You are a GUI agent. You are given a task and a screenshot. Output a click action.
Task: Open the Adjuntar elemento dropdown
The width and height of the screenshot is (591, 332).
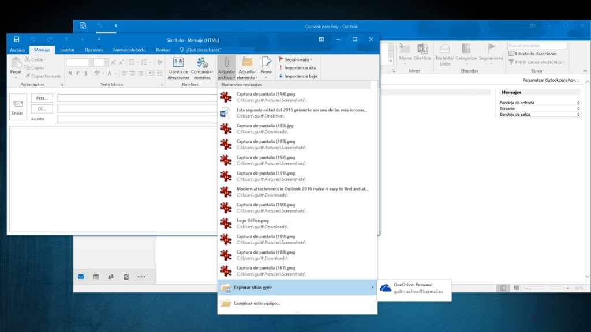pyautogui.click(x=247, y=68)
